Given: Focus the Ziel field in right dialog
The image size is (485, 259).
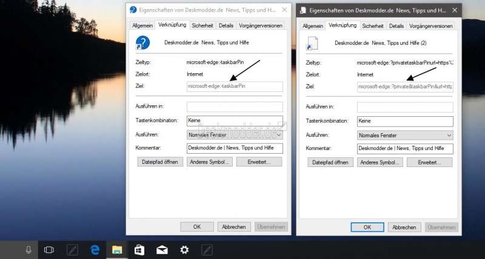Looking at the screenshot, I should (x=405, y=87).
